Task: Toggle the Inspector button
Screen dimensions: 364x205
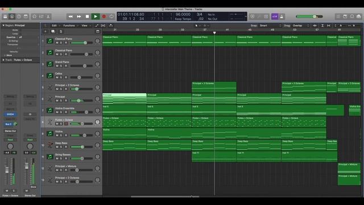Action: click(12, 17)
